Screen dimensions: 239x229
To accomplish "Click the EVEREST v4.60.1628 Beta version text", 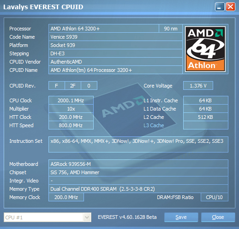I will [x=127, y=217].
